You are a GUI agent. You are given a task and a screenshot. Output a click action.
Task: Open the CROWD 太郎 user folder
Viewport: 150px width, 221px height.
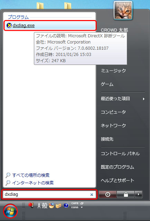[114, 30]
